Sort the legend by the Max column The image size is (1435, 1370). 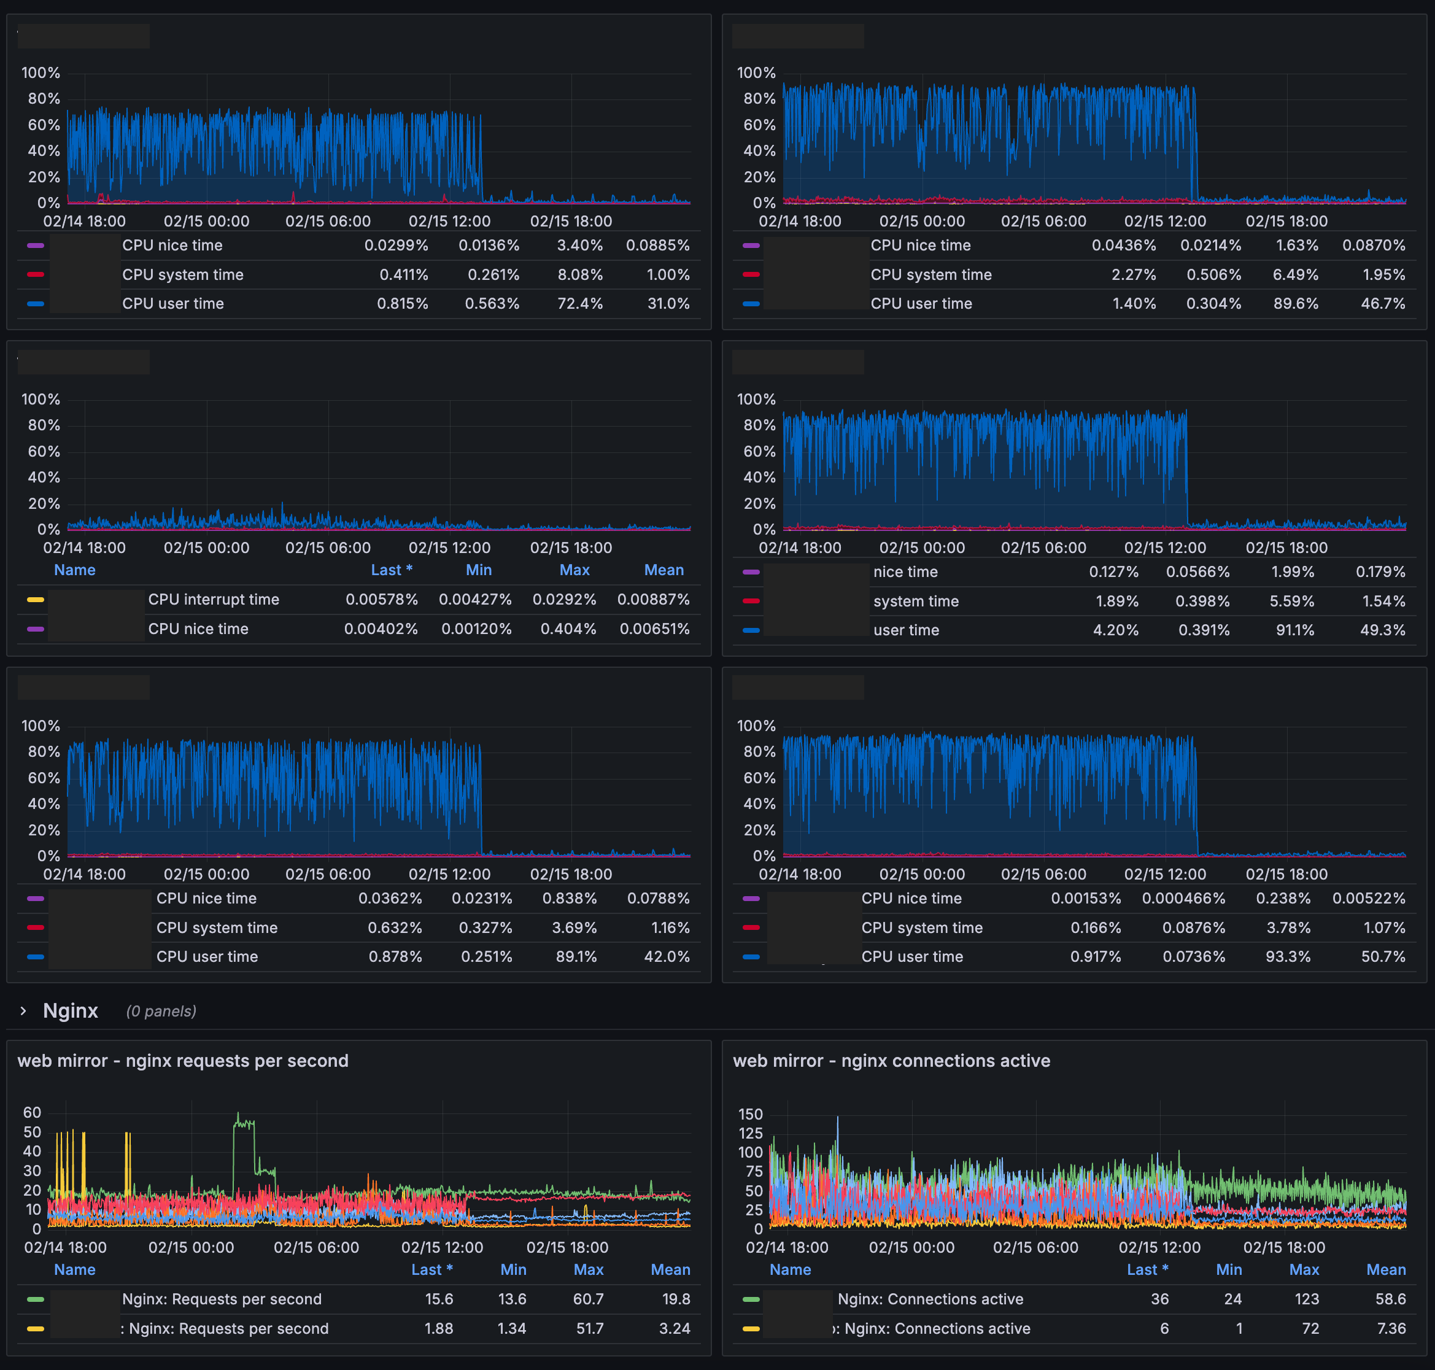tap(574, 570)
